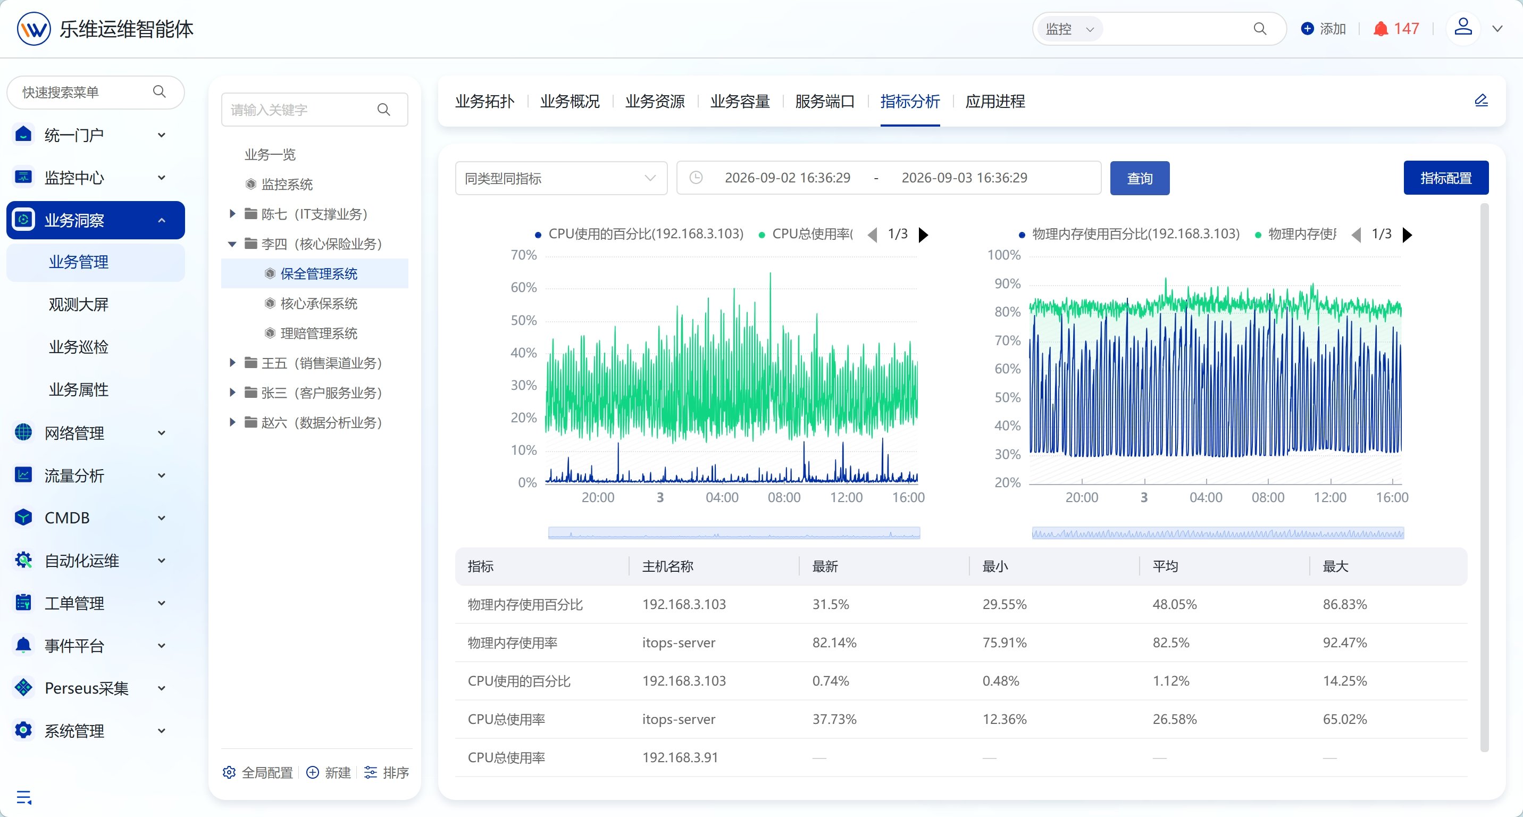Image resolution: width=1523 pixels, height=817 pixels.
Task: Click the CMDB cube icon
Action: coord(23,518)
